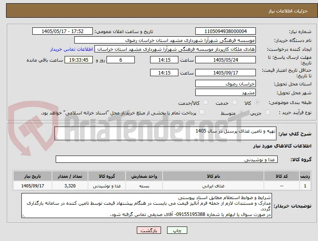Click the delivery city مشهد field
The width and height of the screenshot is (318, 241).
[x=226, y=92]
